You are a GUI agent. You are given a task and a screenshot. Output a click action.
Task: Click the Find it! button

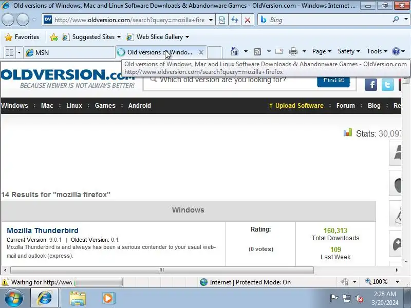[x=333, y=82]
